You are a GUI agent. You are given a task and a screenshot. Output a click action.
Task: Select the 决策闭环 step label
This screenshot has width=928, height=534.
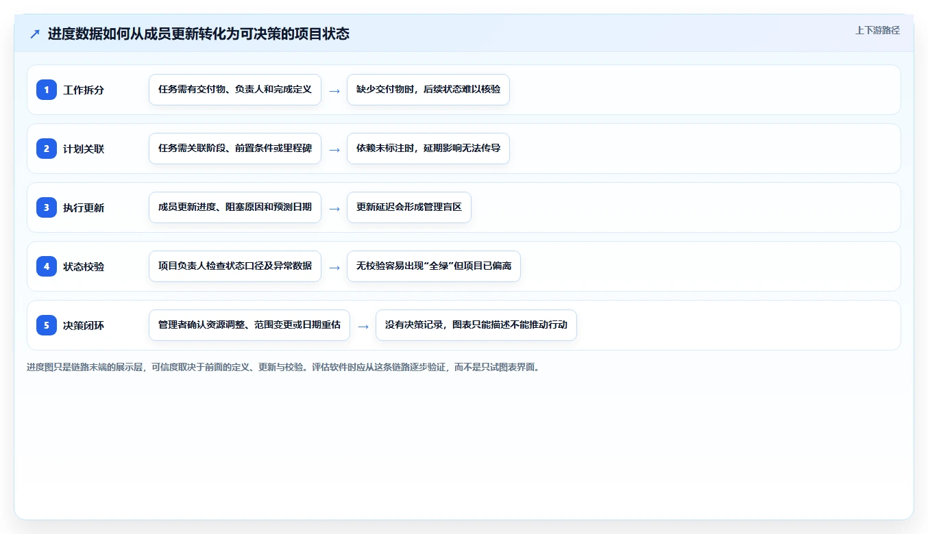84,325
